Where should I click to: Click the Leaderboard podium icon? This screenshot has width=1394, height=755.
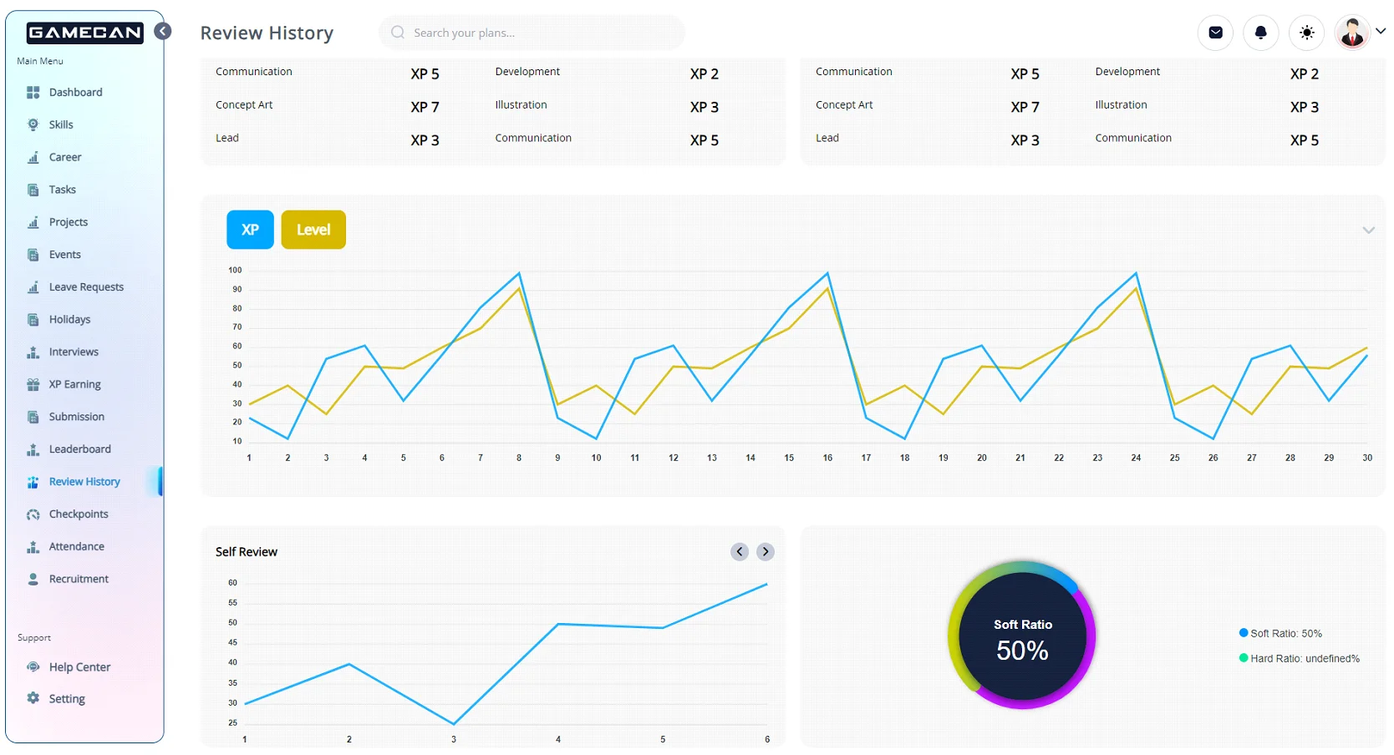pyautogui.click(x=33, y=449)
